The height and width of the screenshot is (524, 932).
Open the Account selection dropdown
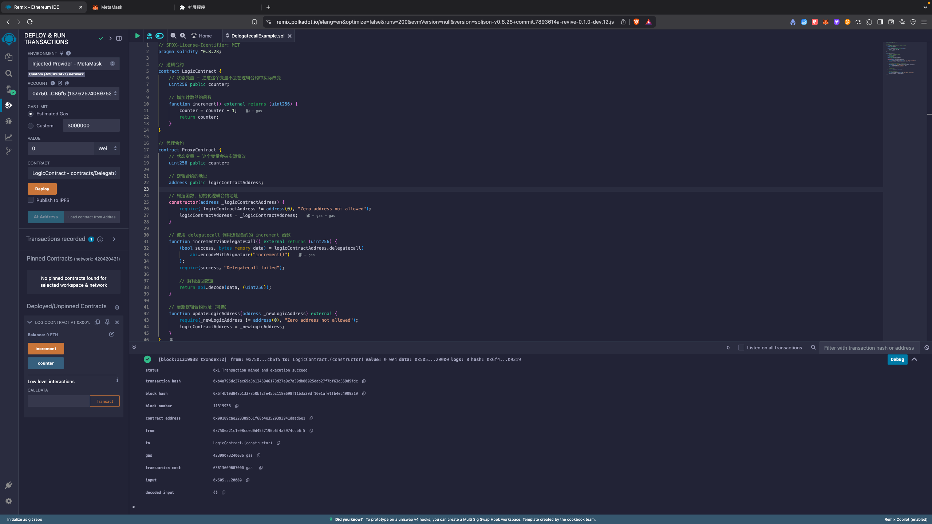(x=74, y=94)
